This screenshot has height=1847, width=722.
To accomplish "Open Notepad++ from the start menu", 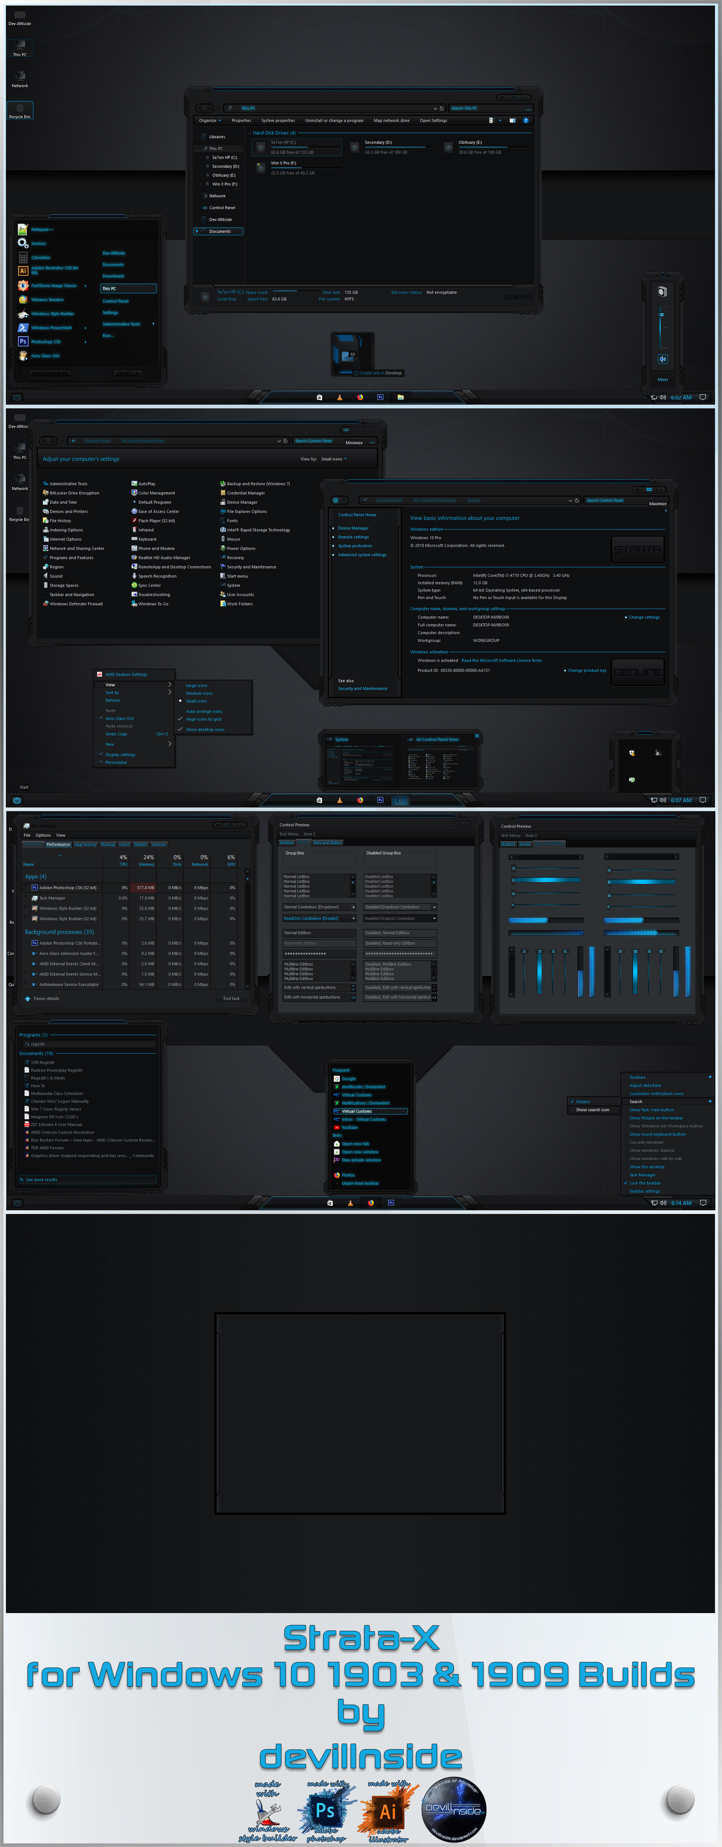I will tap(41, 229).
